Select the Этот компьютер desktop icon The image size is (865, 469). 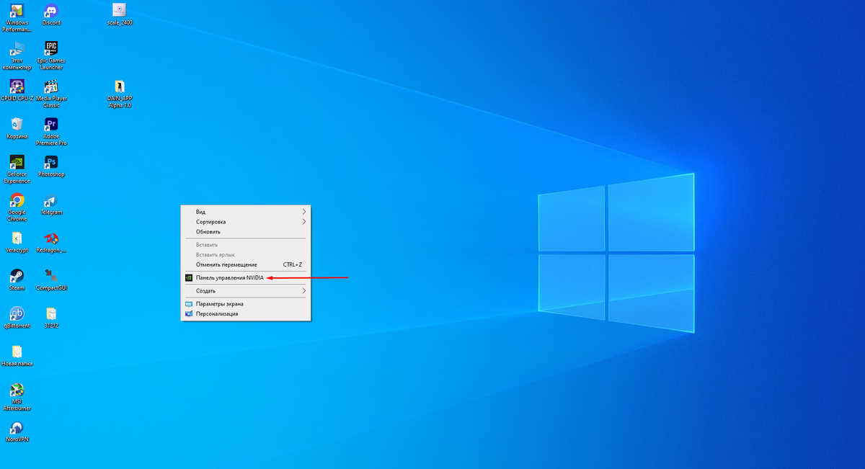[17, 55]
